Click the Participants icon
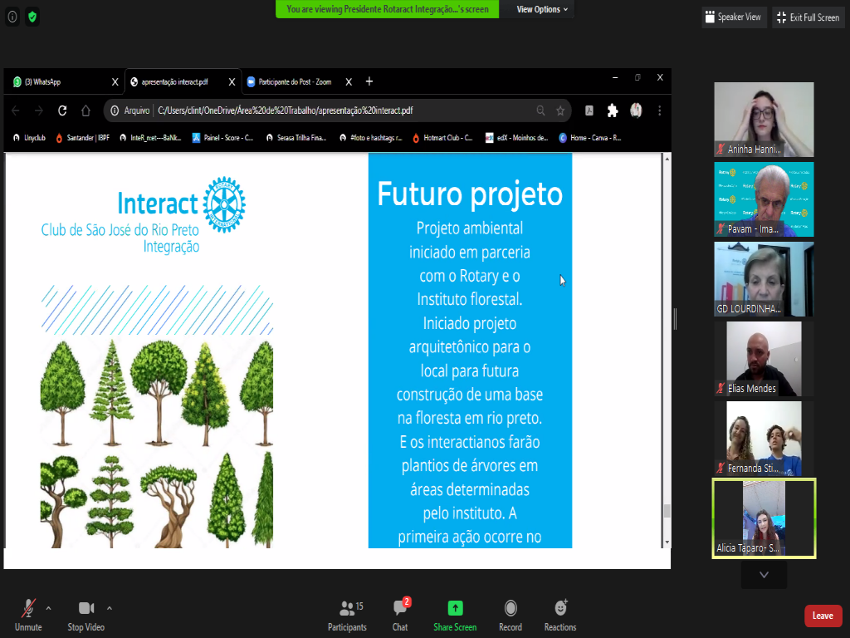Screen dimensions: 850x638 pos(347,609)
